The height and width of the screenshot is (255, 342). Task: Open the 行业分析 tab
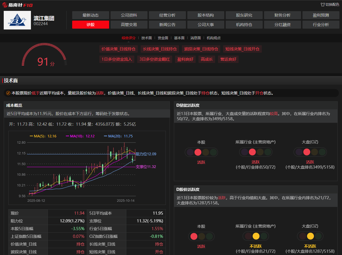point(321,25)
